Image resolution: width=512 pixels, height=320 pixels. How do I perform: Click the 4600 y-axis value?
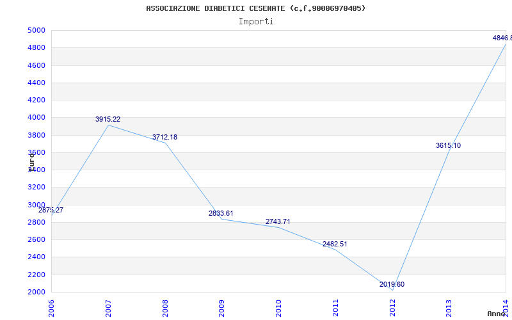36,65
